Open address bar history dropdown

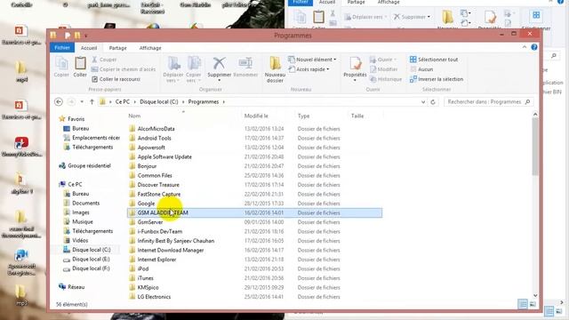[423, 102]
